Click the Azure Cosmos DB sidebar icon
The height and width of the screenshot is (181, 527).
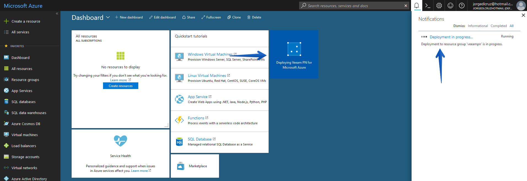click(6, 123)
